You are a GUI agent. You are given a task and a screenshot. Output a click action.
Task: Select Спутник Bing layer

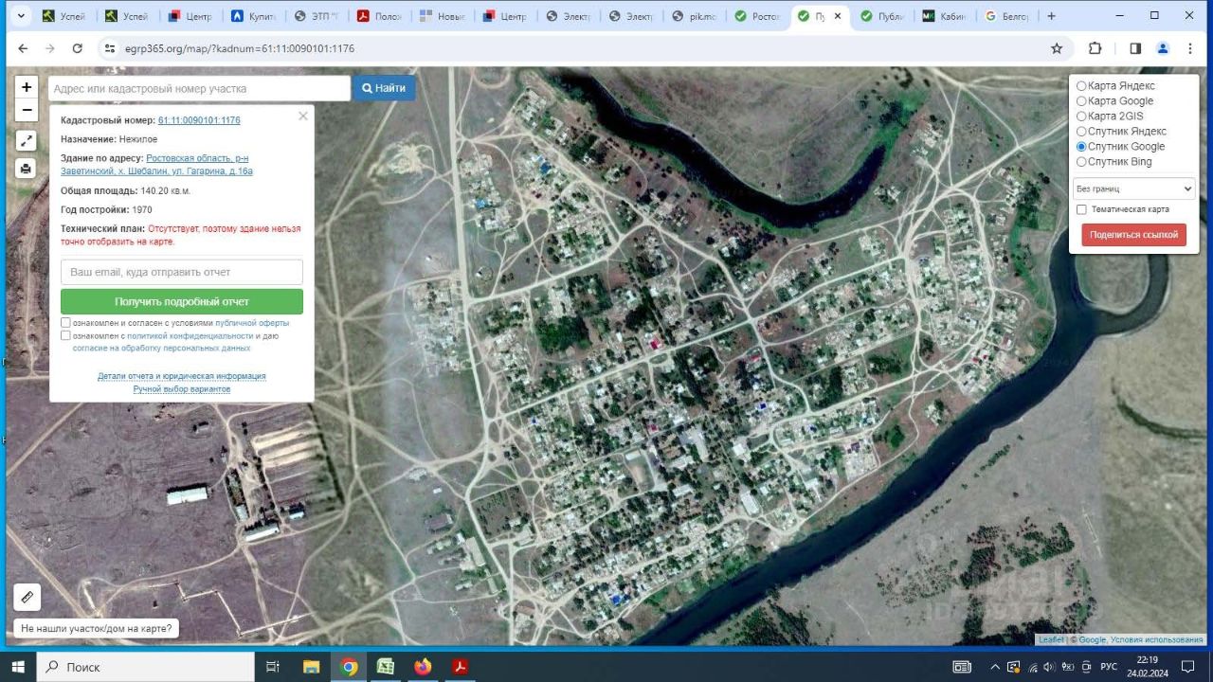point(1081,162)
